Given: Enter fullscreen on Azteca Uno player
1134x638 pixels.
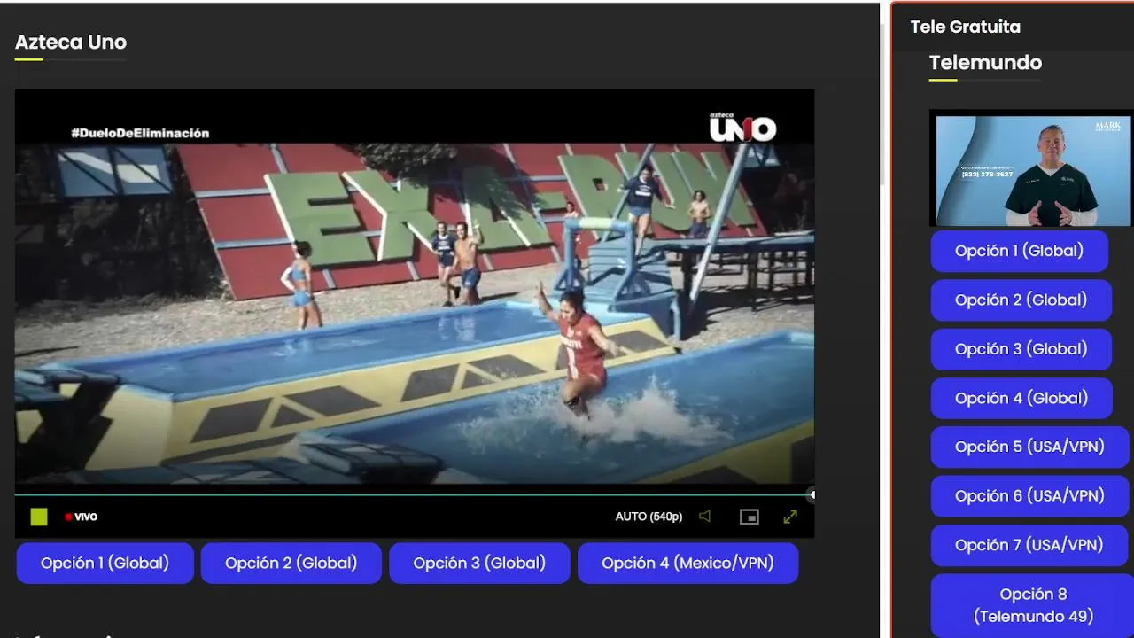Looking at the screenshot, I should click(790, 517).
